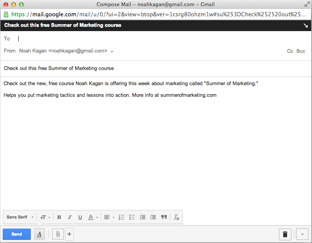Show the Cc recipient field
Screen dimensions: 312x243
pos(290,51)
